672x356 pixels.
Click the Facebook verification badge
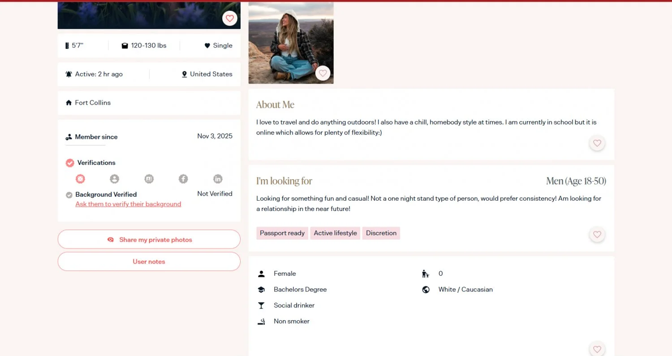(x=183, y=179)
